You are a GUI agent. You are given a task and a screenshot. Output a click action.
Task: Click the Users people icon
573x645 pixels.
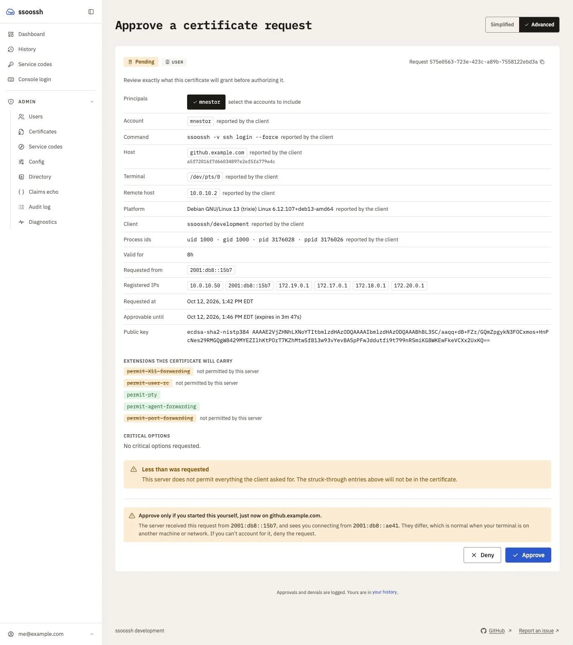click(x=21, y=117)
